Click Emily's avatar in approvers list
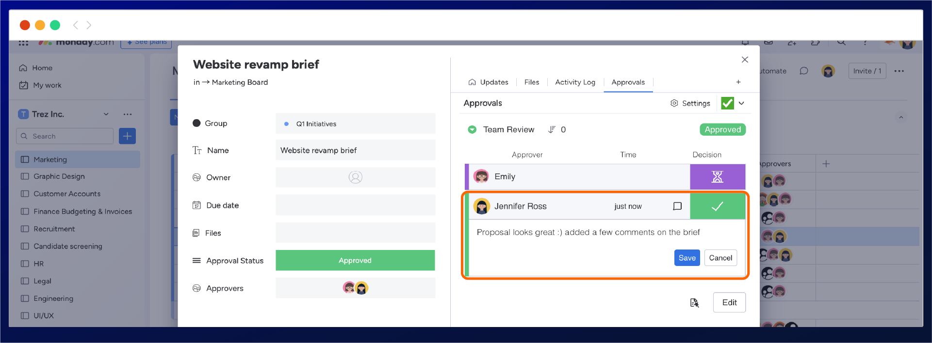932x343 pixels. pos(481,177)
